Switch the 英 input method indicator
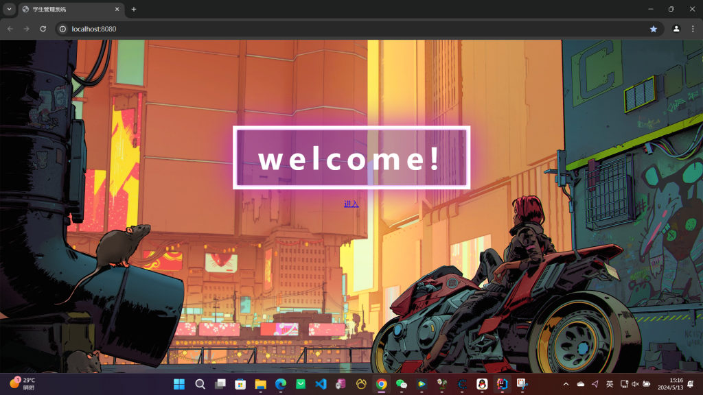 coord(610,384)
